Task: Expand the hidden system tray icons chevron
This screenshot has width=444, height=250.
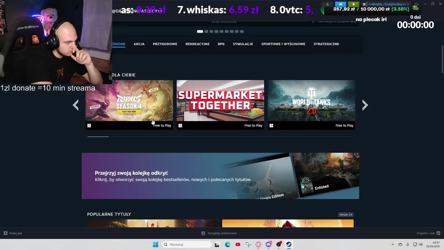Action: 393,244
